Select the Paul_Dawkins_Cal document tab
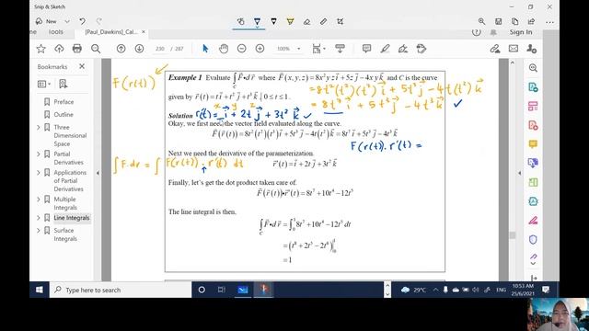589x331 pixels. [x=111, y=32]
